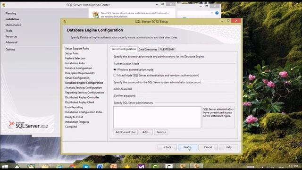Select Mixed Mode authentication radio button

(115, 76)
